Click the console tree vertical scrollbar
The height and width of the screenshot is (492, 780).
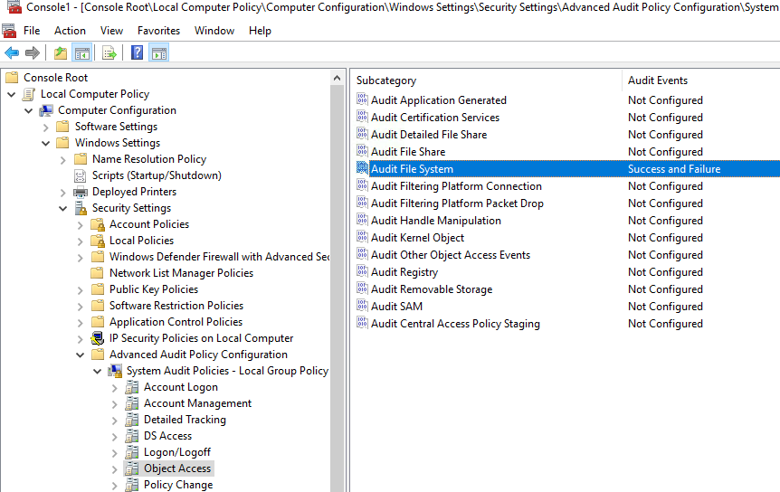338,271
